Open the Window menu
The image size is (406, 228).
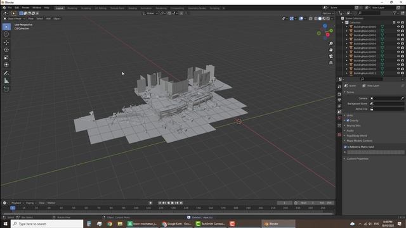click(37, 8)
